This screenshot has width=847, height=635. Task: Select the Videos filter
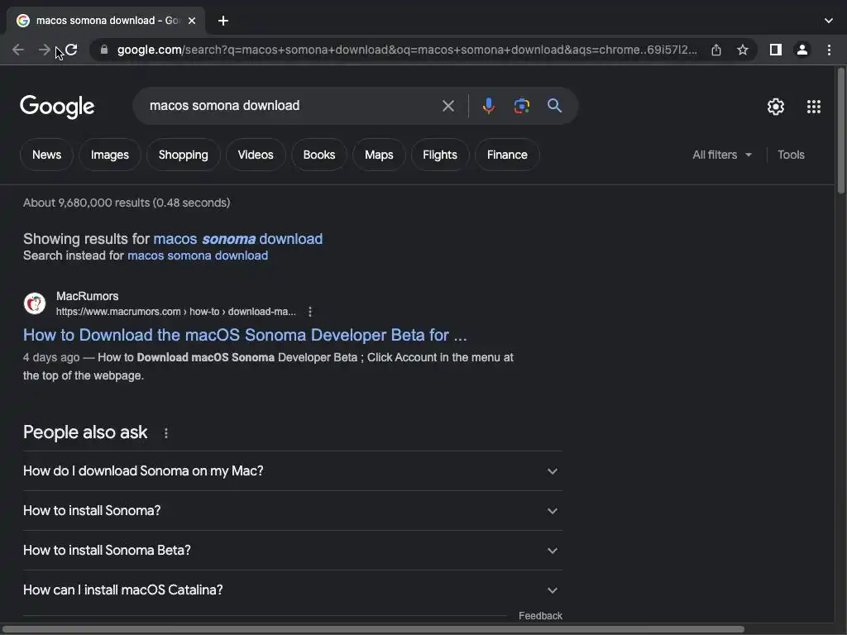(x=256, y=155)
